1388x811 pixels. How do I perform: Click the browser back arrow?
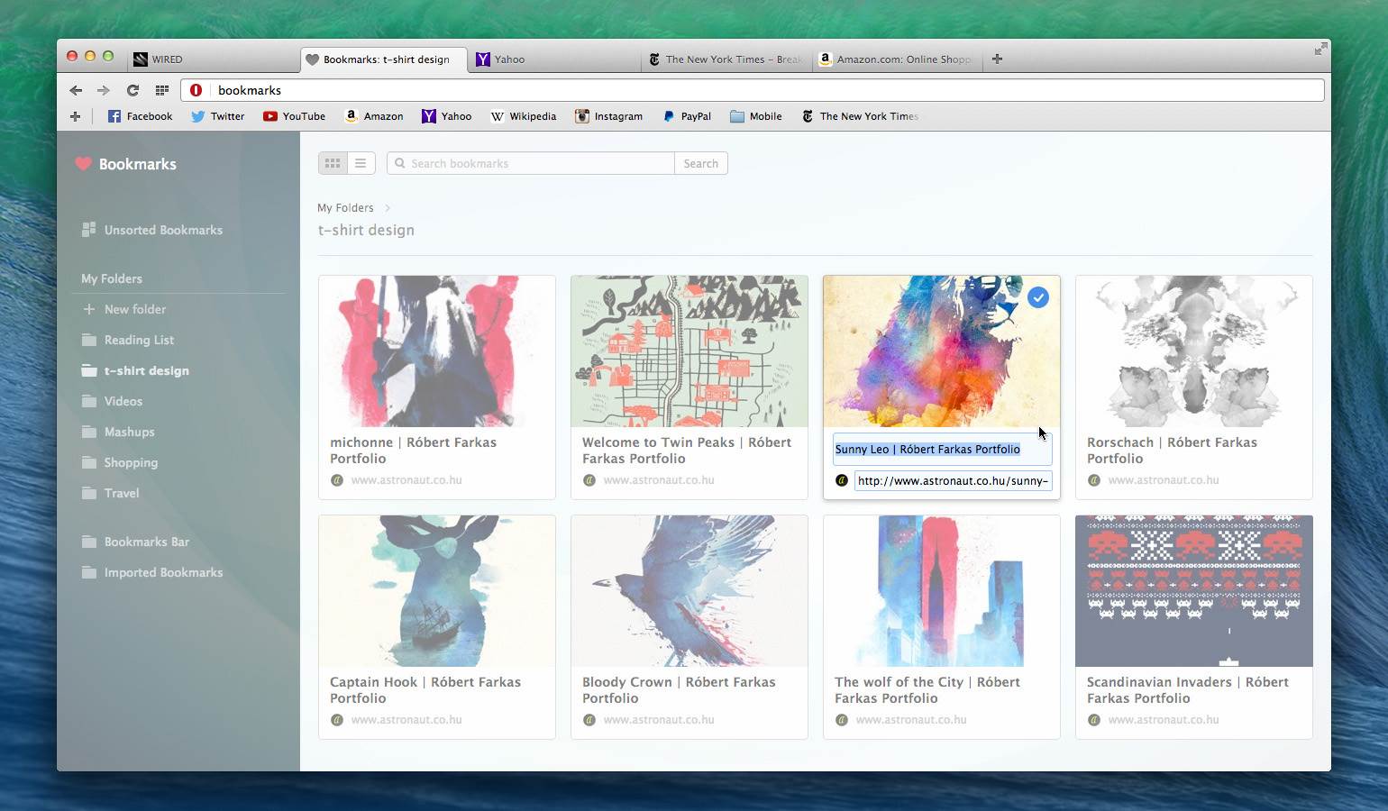tap(76, 90)
